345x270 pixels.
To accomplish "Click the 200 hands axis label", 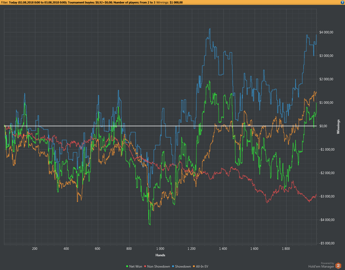I will pos(34,249).
